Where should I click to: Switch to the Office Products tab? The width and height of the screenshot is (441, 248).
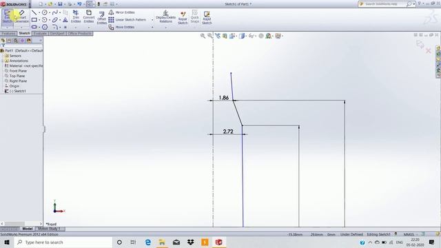[80, 34]
